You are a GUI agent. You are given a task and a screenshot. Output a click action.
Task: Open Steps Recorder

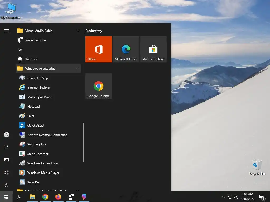point(48,154)
